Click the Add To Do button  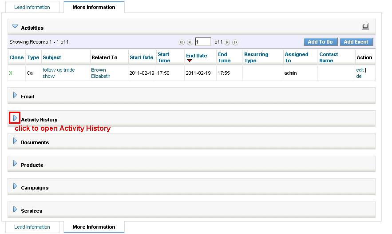(321, 42)
